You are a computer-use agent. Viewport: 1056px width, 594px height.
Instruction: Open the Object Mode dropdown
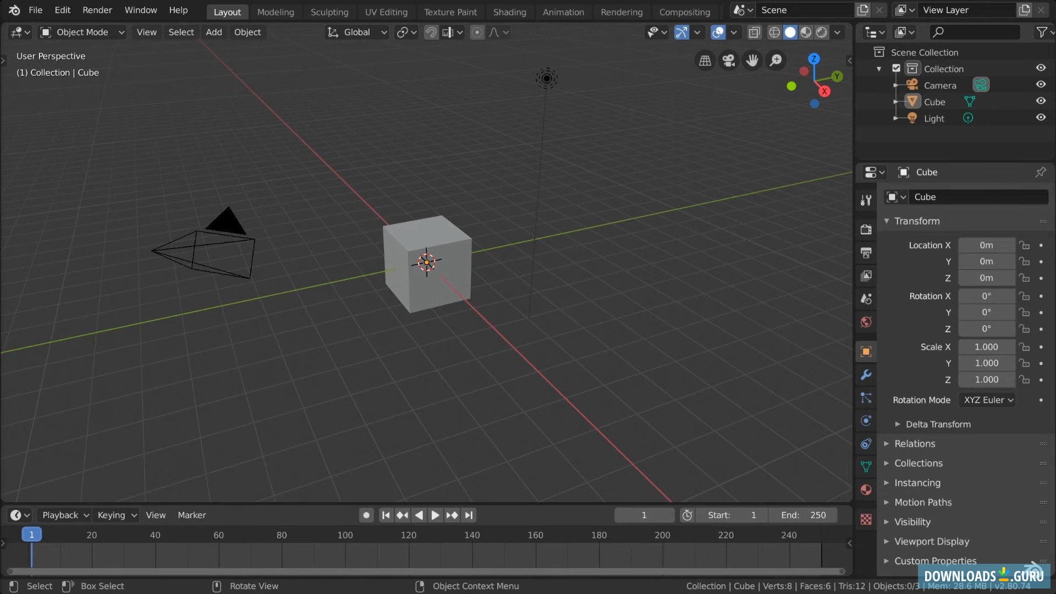click(83, 32)
